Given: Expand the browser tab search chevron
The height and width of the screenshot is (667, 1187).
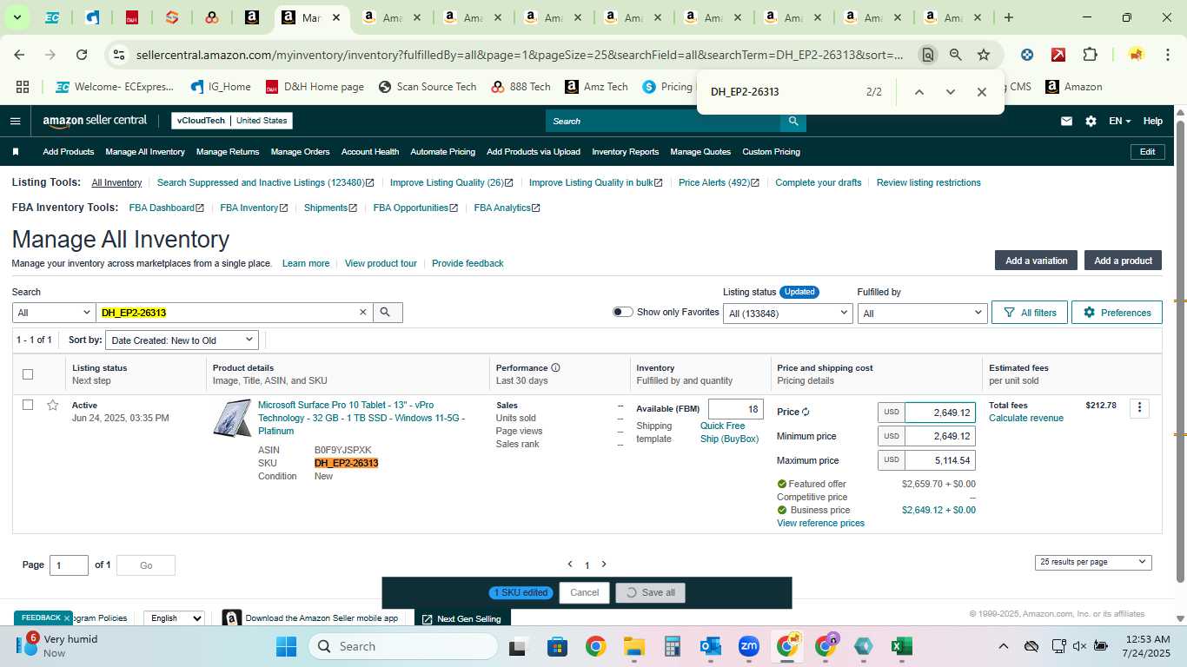Looking at the screenshot, I should (x=17, y=17).
